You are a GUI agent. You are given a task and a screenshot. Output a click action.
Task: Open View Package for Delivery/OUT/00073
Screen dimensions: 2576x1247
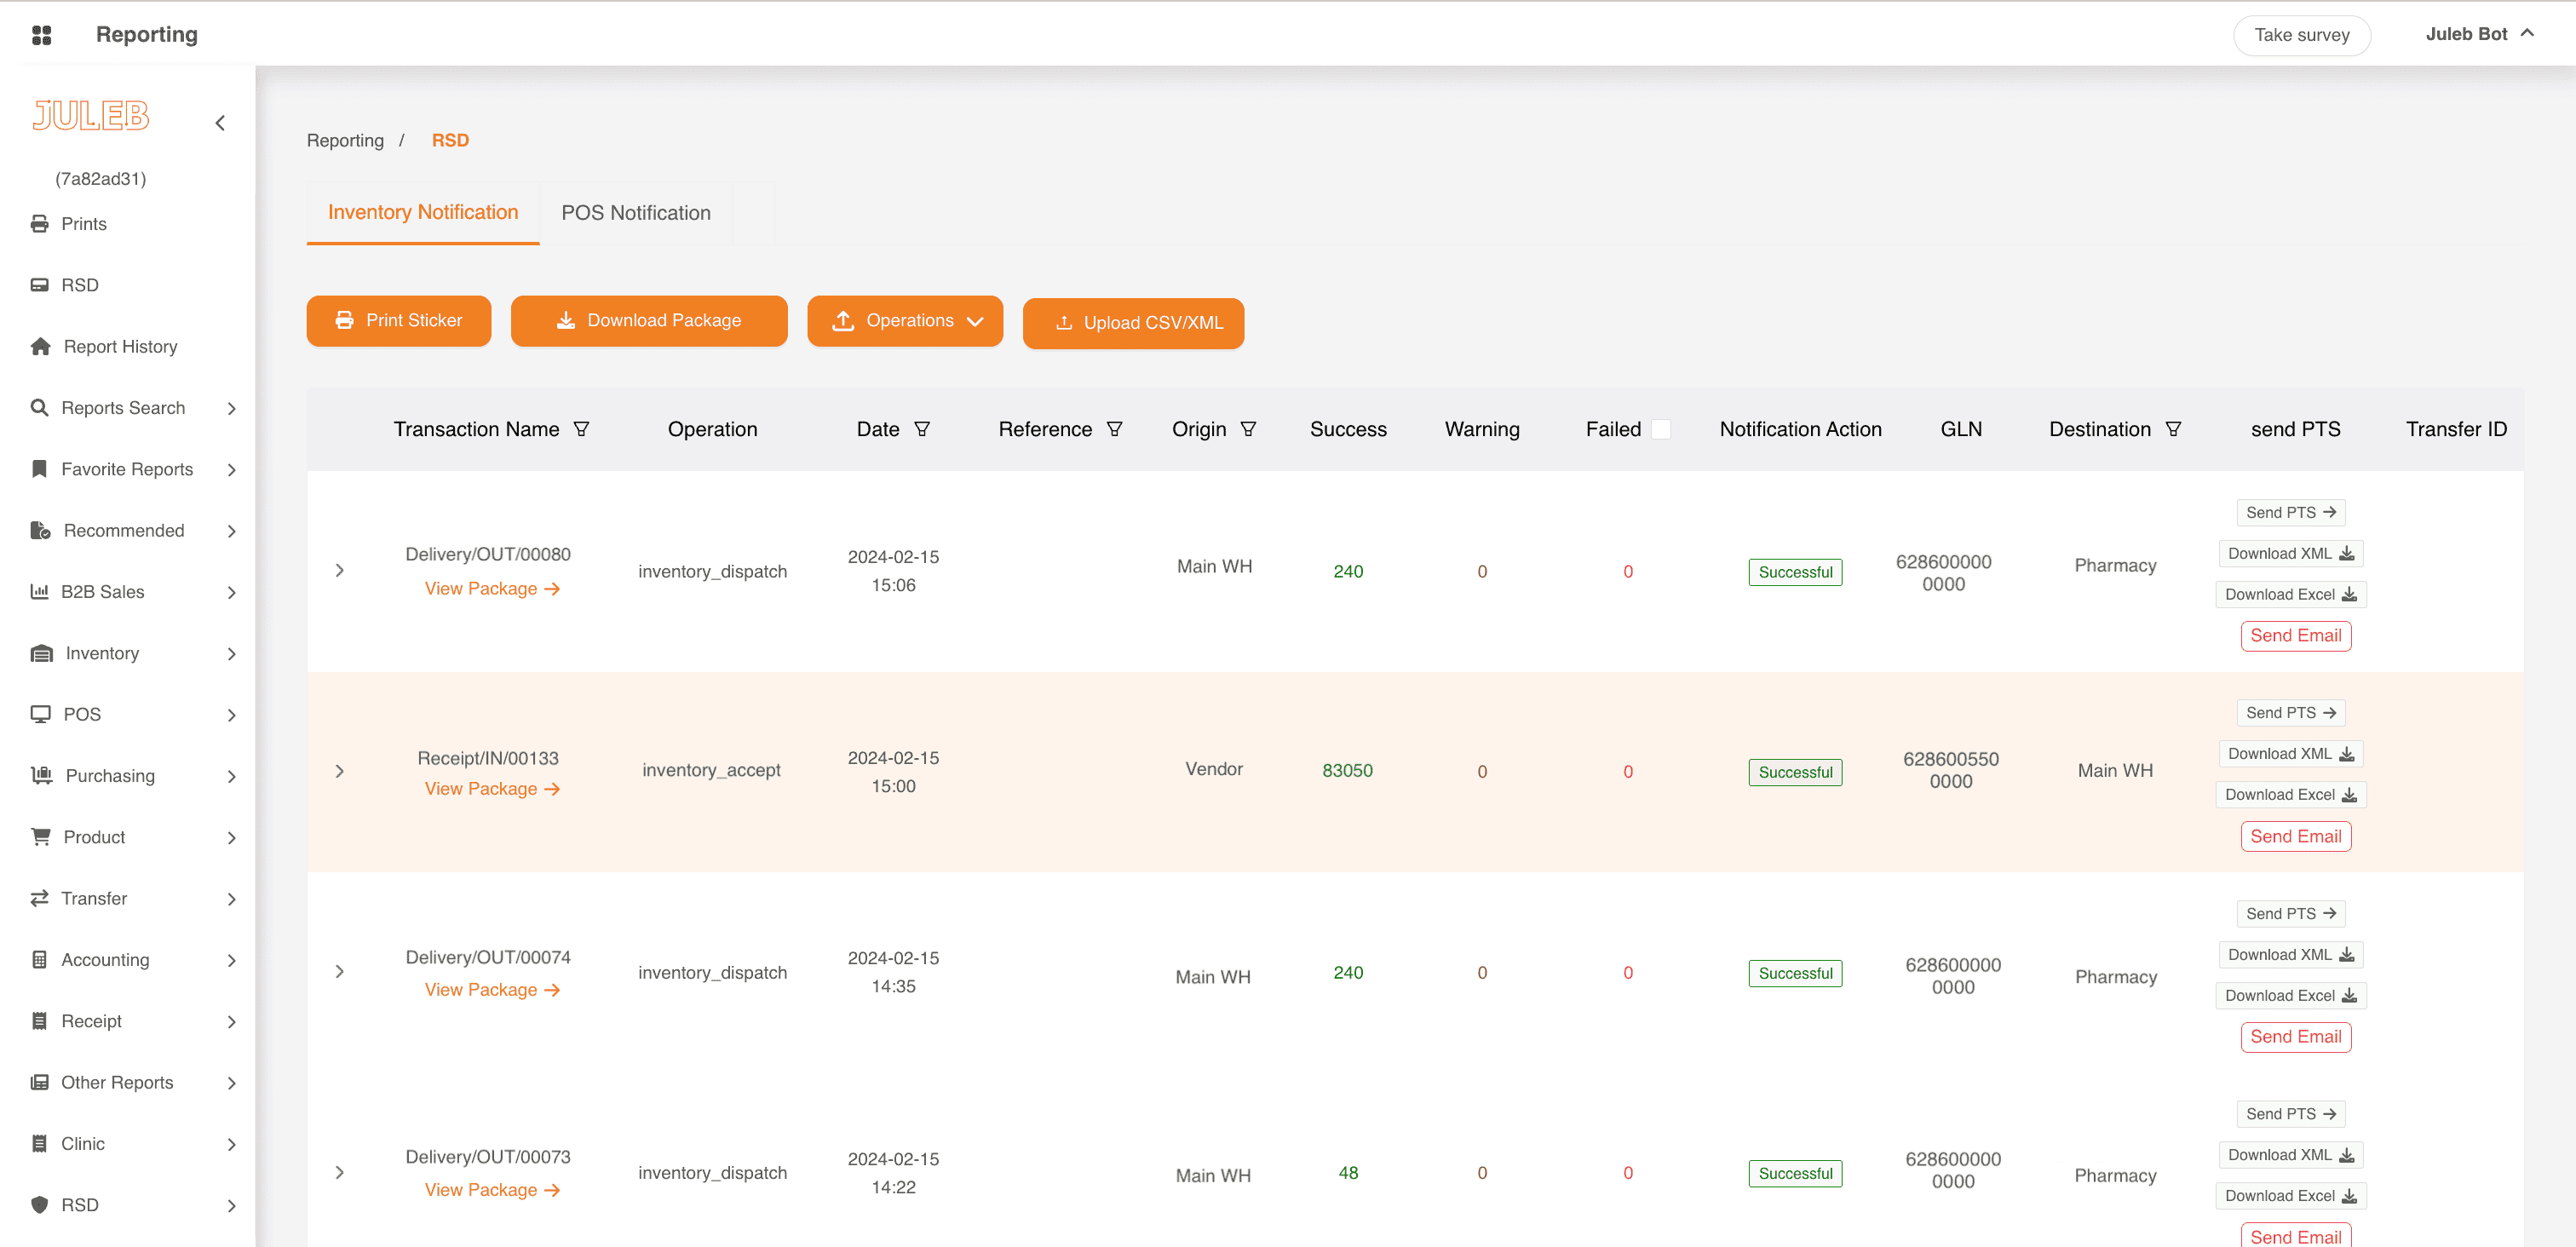point(492,1189)
